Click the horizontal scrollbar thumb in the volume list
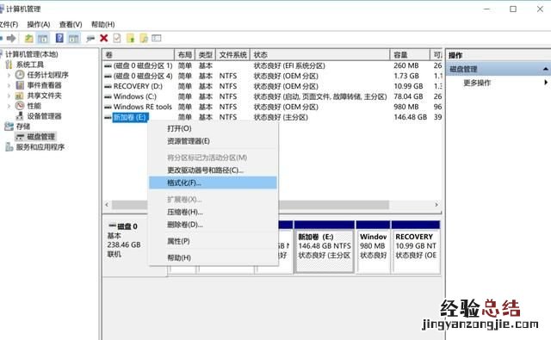The width and height of the screenshot is (551, 340). coord(251,204)
